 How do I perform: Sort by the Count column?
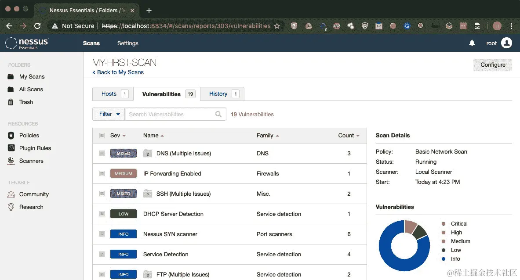point(349,135)
